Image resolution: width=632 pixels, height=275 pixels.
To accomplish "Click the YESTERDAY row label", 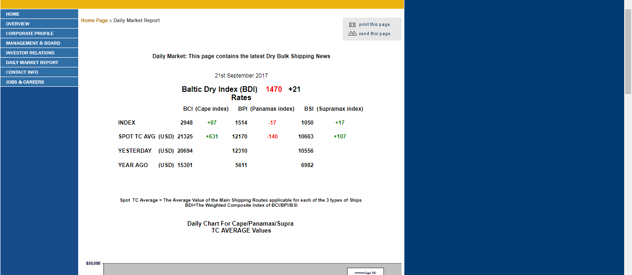I will pos(135,151).
